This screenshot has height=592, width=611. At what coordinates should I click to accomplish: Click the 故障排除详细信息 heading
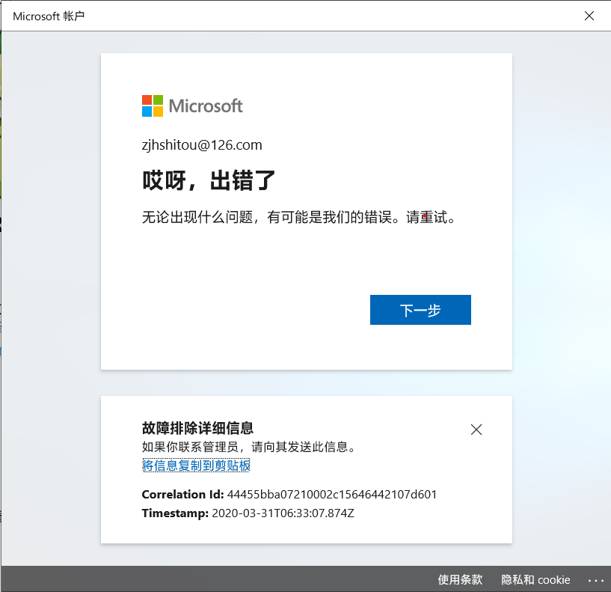click(x=197, y=428)
